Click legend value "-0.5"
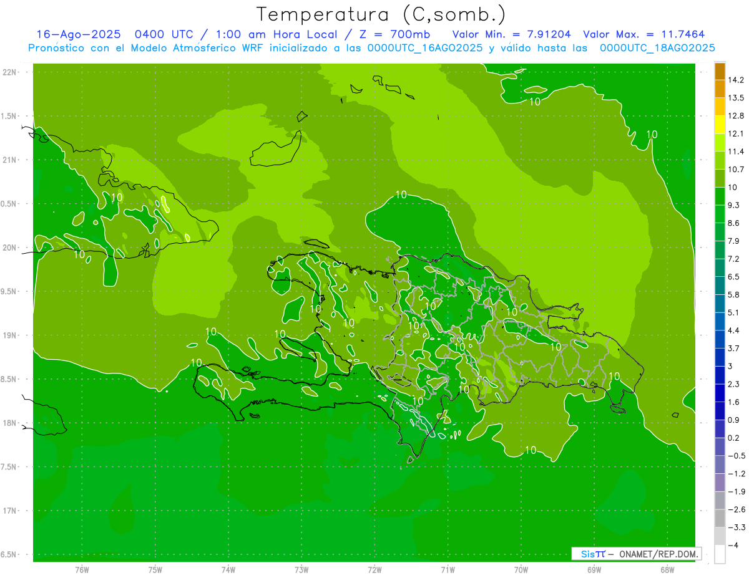The image size is (749, 578). pos(737,456)
